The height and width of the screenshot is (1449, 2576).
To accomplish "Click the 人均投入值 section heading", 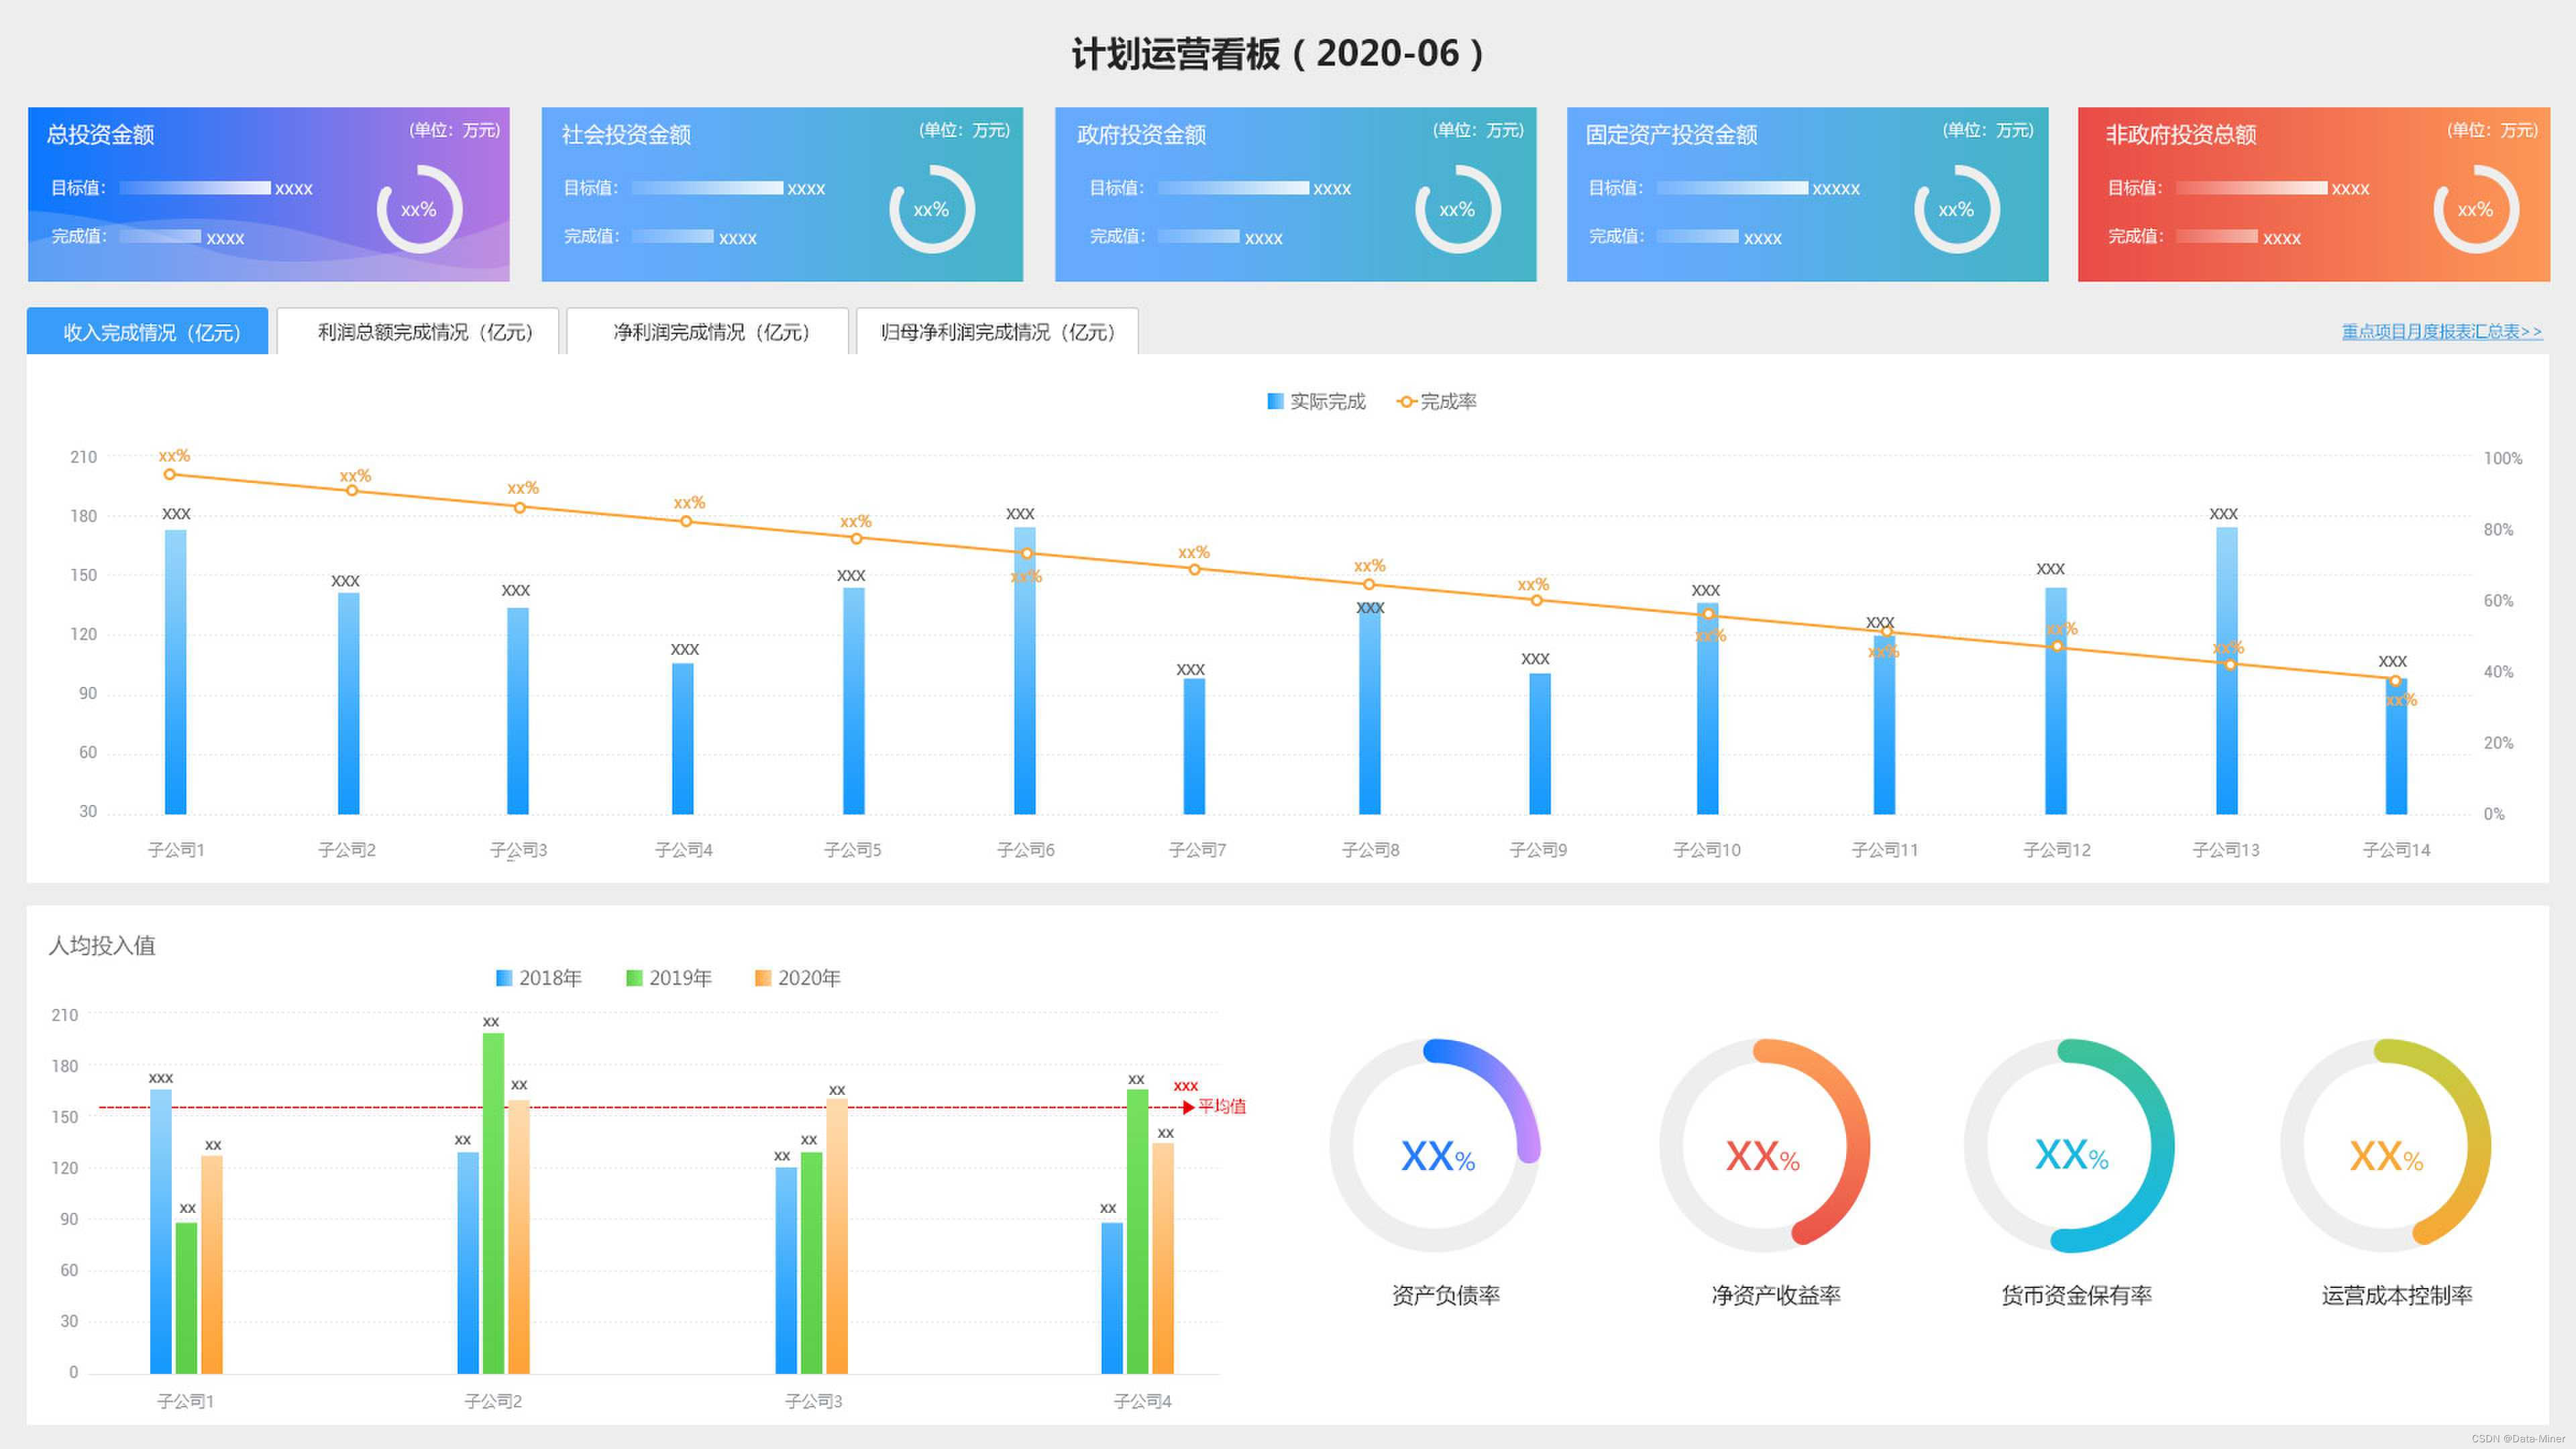I will click(102, 945).
